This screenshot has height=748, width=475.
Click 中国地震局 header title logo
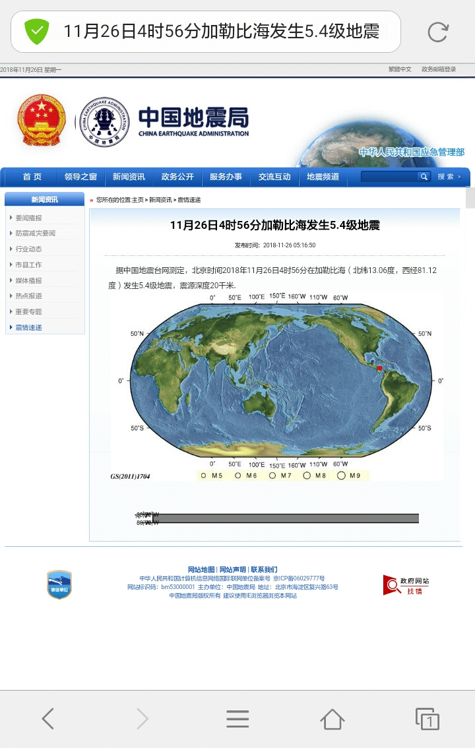click(x=193, y=121)
